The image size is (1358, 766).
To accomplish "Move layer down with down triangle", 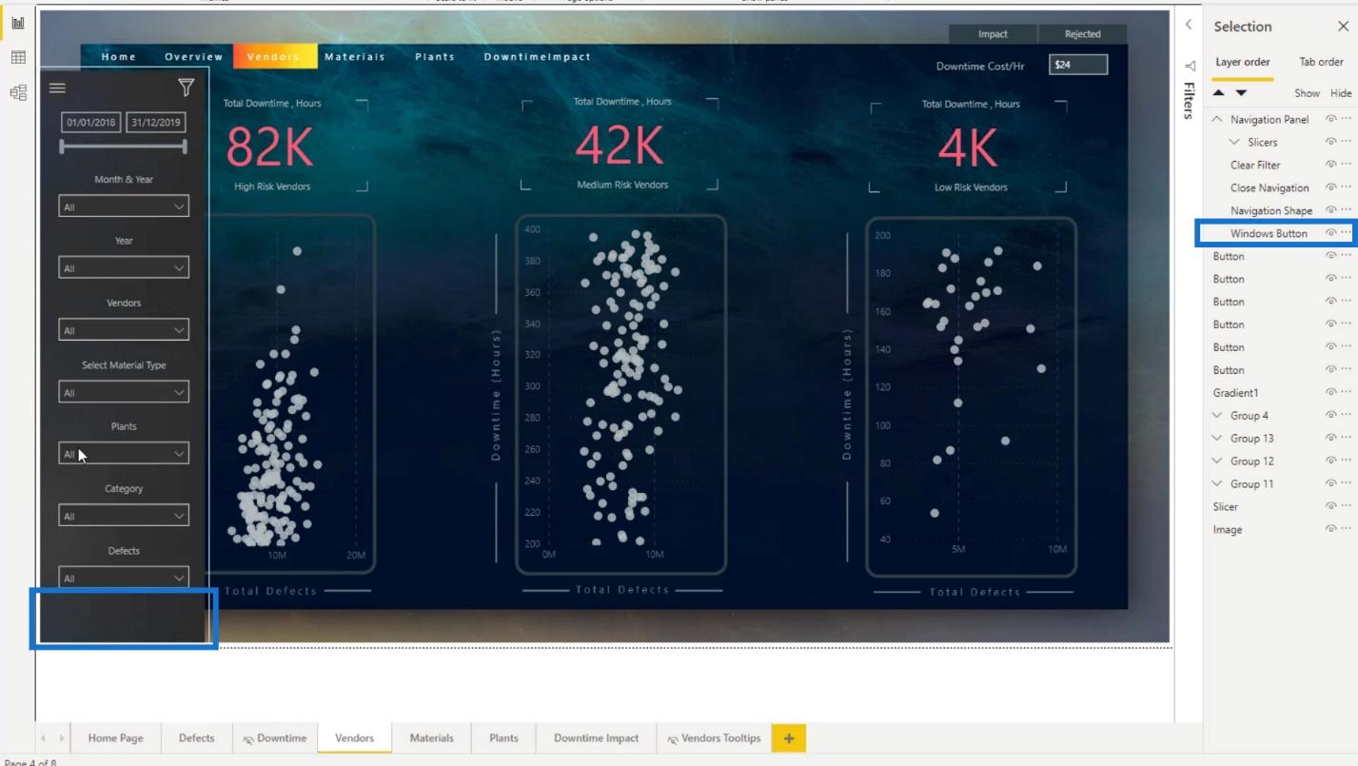I will coord(1241,93).
